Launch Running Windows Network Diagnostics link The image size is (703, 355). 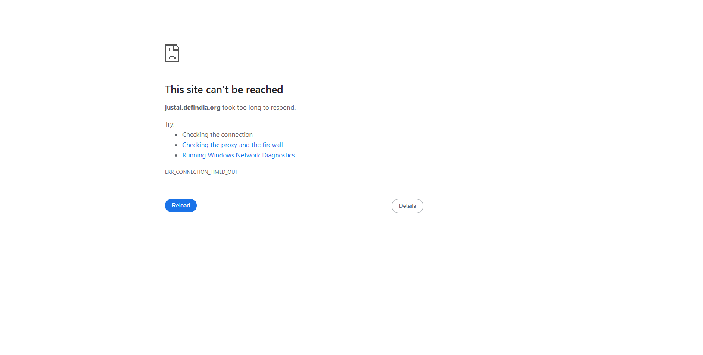[x=239, y=155]
